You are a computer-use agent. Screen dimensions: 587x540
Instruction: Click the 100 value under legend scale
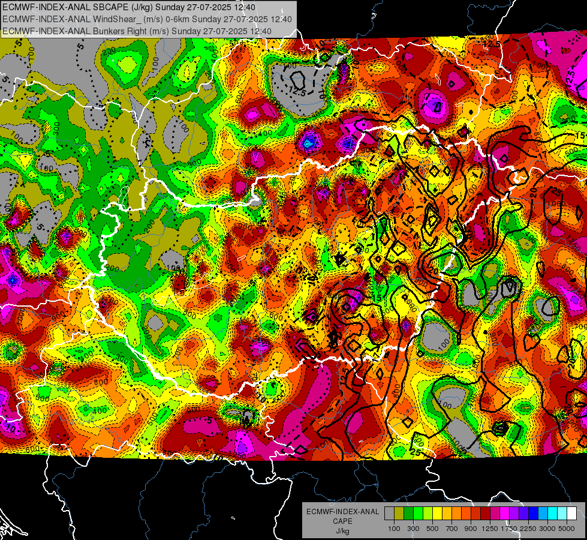[394, 529]
